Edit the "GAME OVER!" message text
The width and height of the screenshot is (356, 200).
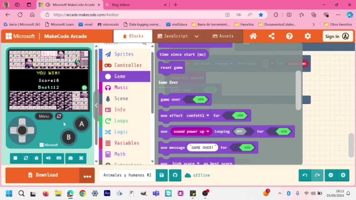[202, 147]
